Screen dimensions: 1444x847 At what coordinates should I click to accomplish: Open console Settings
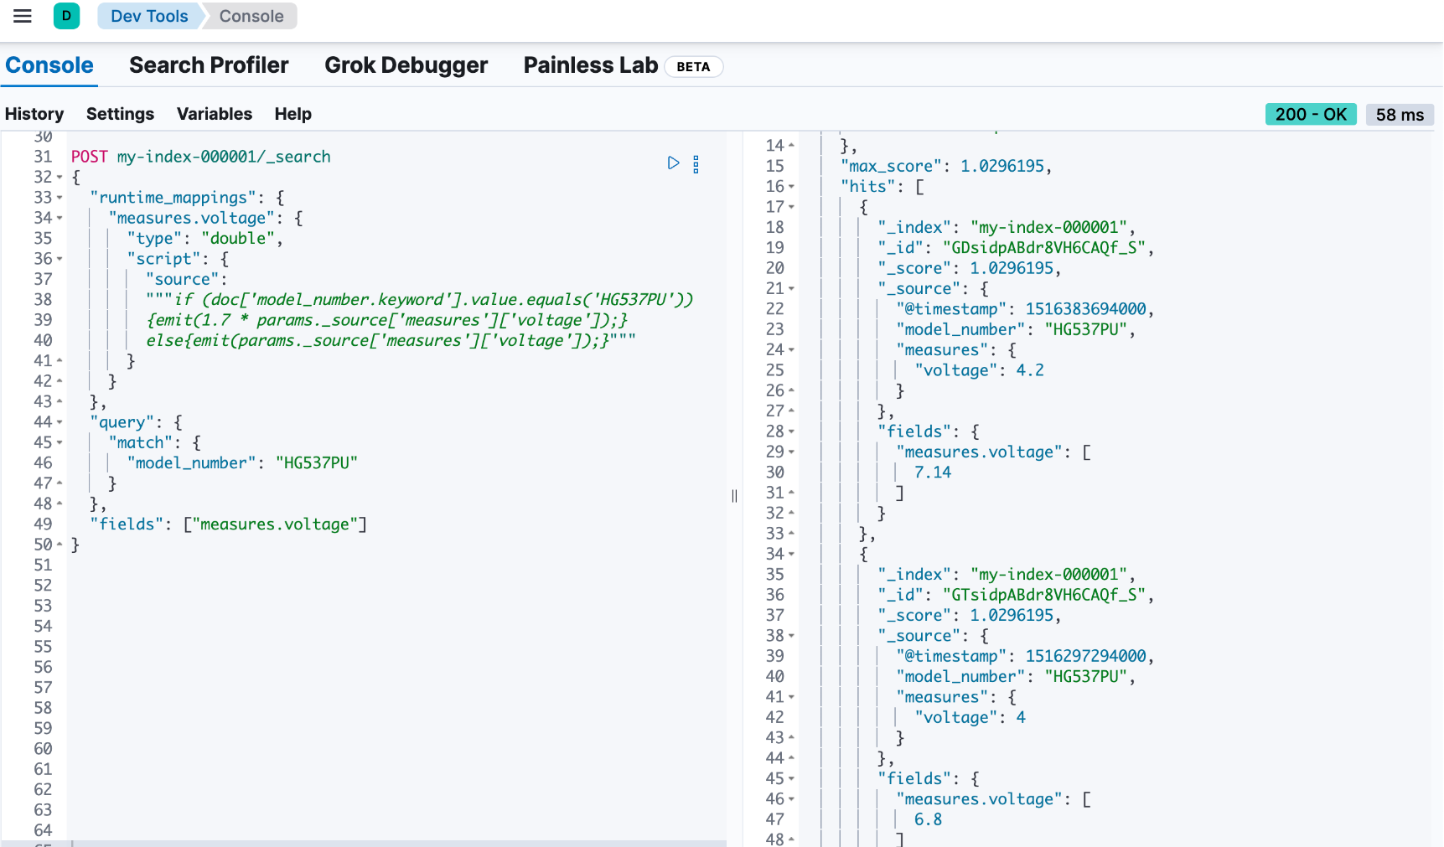pyautogui.click(x=120, y=114)
